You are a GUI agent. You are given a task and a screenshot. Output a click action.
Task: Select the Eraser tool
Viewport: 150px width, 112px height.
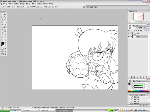2,27
